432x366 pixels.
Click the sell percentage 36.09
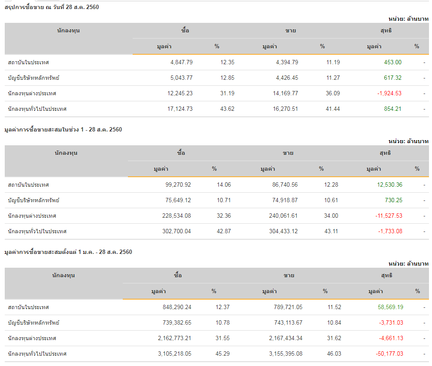pyautogui.click(x=333, y=93)
